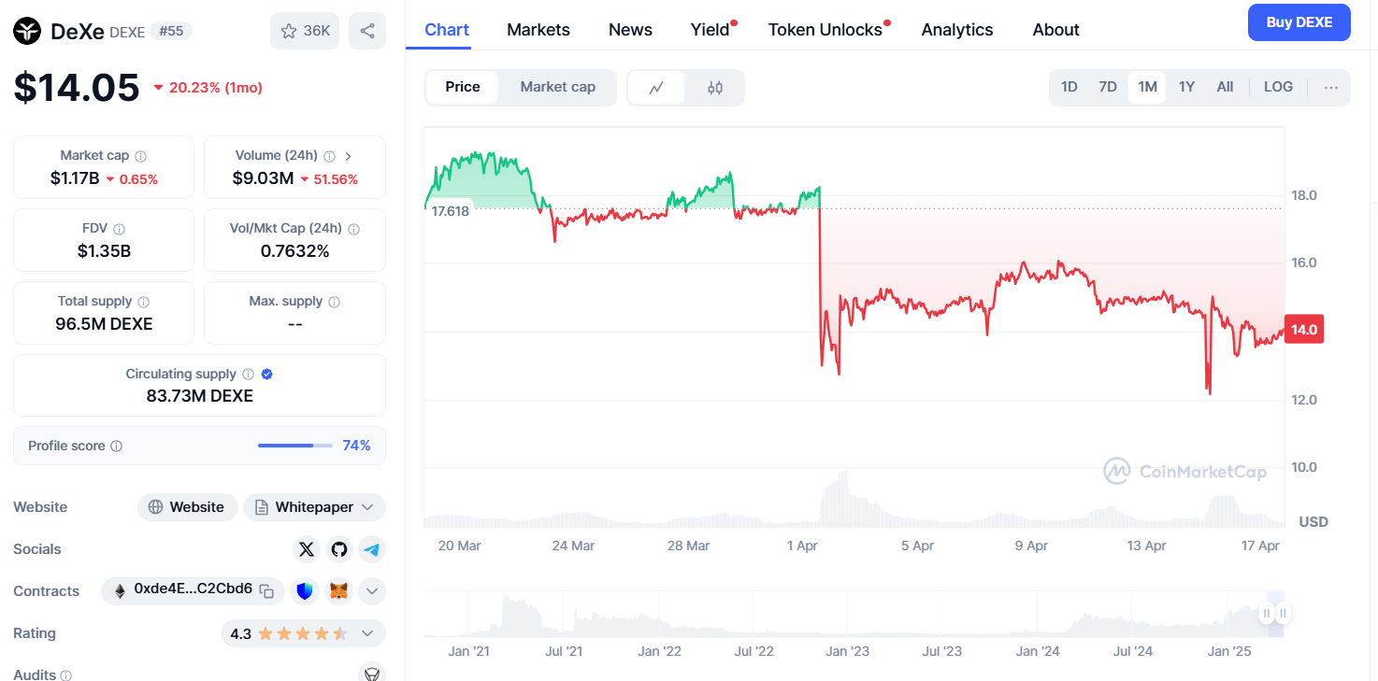1378x681 pixels.
Task: Switch chart to candlestick view
Action: (x=715, y=88)
